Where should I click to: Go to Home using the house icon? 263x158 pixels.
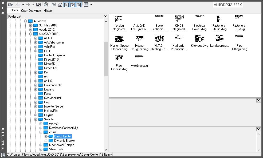pyautogui.click(x=60, y=5)
